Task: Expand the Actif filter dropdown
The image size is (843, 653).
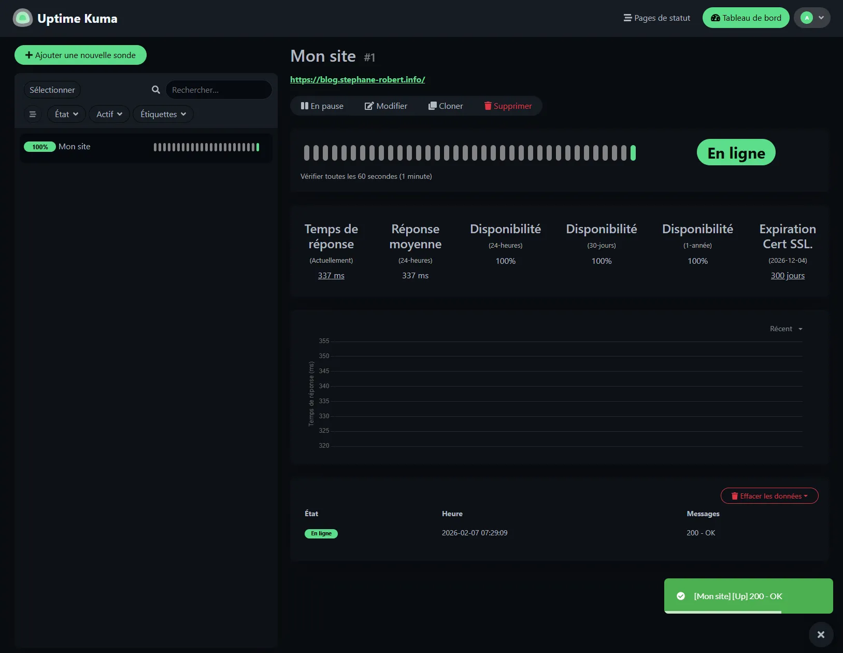Action: [x=109, y=114]
